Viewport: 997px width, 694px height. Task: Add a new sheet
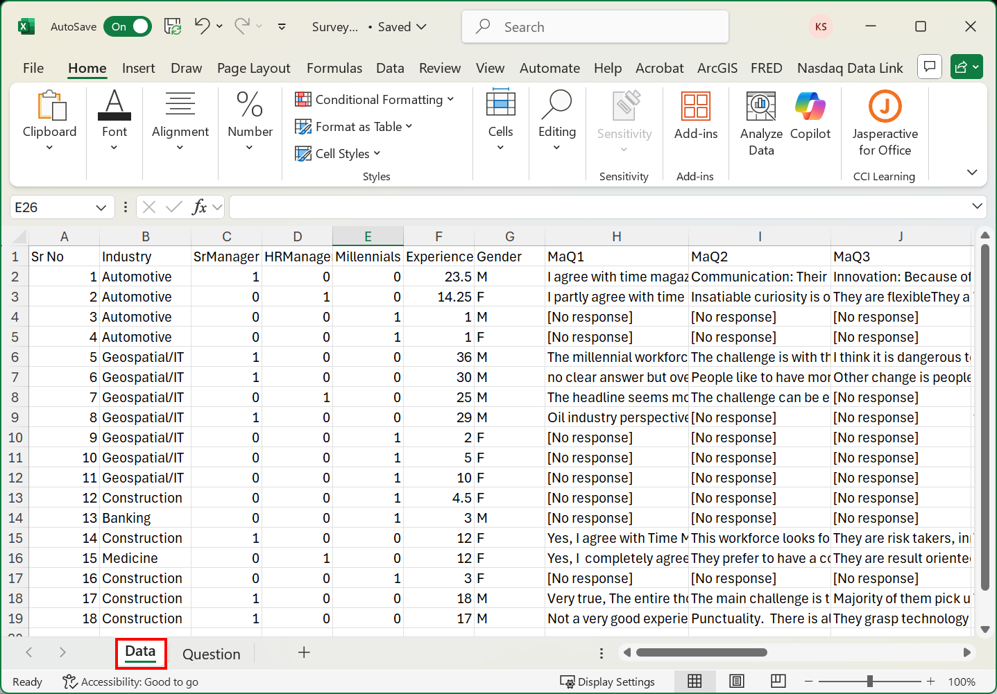[x=304, y=652]
